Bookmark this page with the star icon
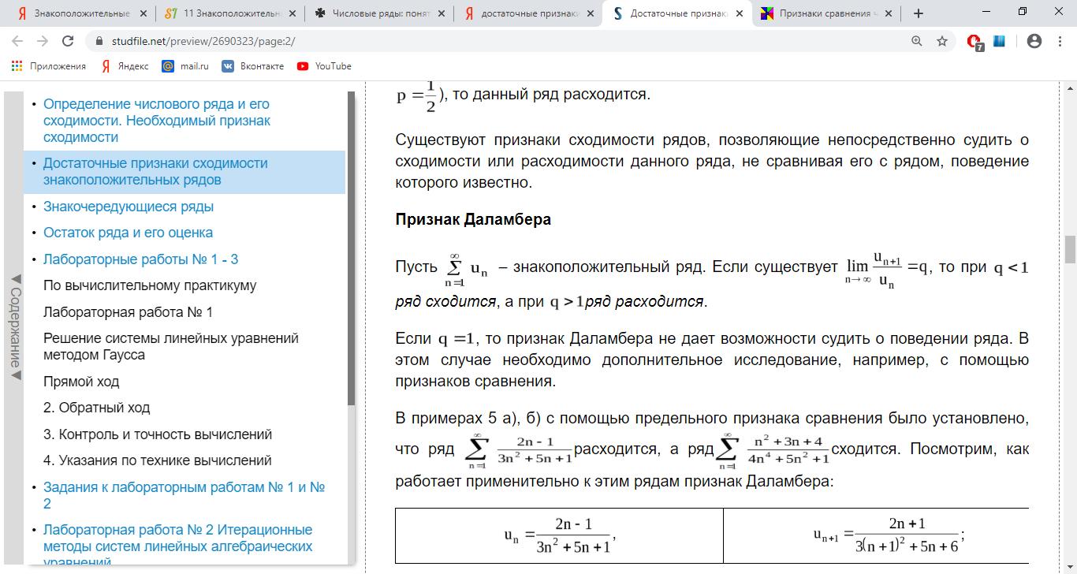The image size is (1077, 574). 942,41
